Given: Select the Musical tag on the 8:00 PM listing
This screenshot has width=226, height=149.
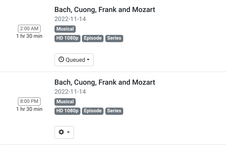Looking at the screenshot, I should pyautogui.click(x=65, y=102).
